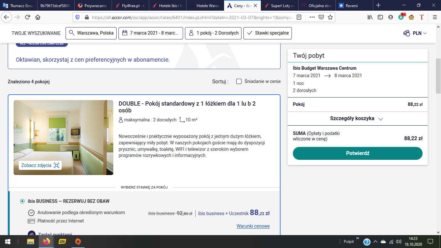Show the browser sidebar
This screenshot has width=441, height=248.
pyautogui.click(x=380, y=17)
